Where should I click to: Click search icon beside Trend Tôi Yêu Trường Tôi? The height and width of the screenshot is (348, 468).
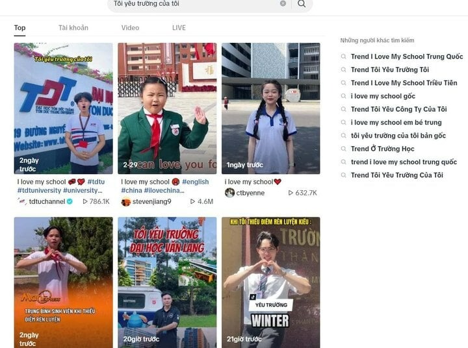coord(344,69)
